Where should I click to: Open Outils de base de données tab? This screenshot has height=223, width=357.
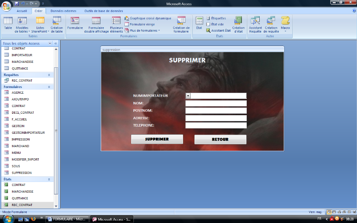point(104,11)
